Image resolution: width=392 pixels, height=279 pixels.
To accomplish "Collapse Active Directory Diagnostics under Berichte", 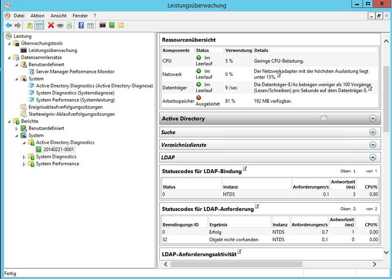I will coord(24,143).
